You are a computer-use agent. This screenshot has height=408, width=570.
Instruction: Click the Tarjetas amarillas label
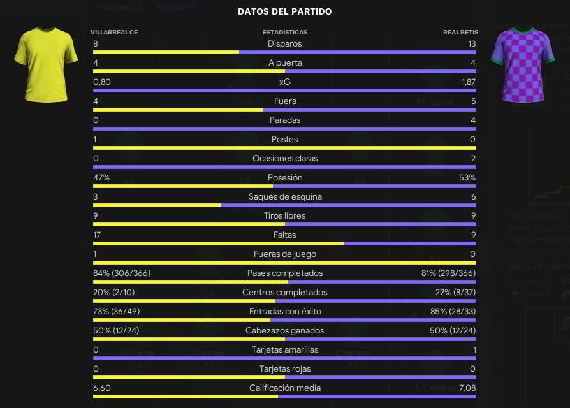(285, 349)
